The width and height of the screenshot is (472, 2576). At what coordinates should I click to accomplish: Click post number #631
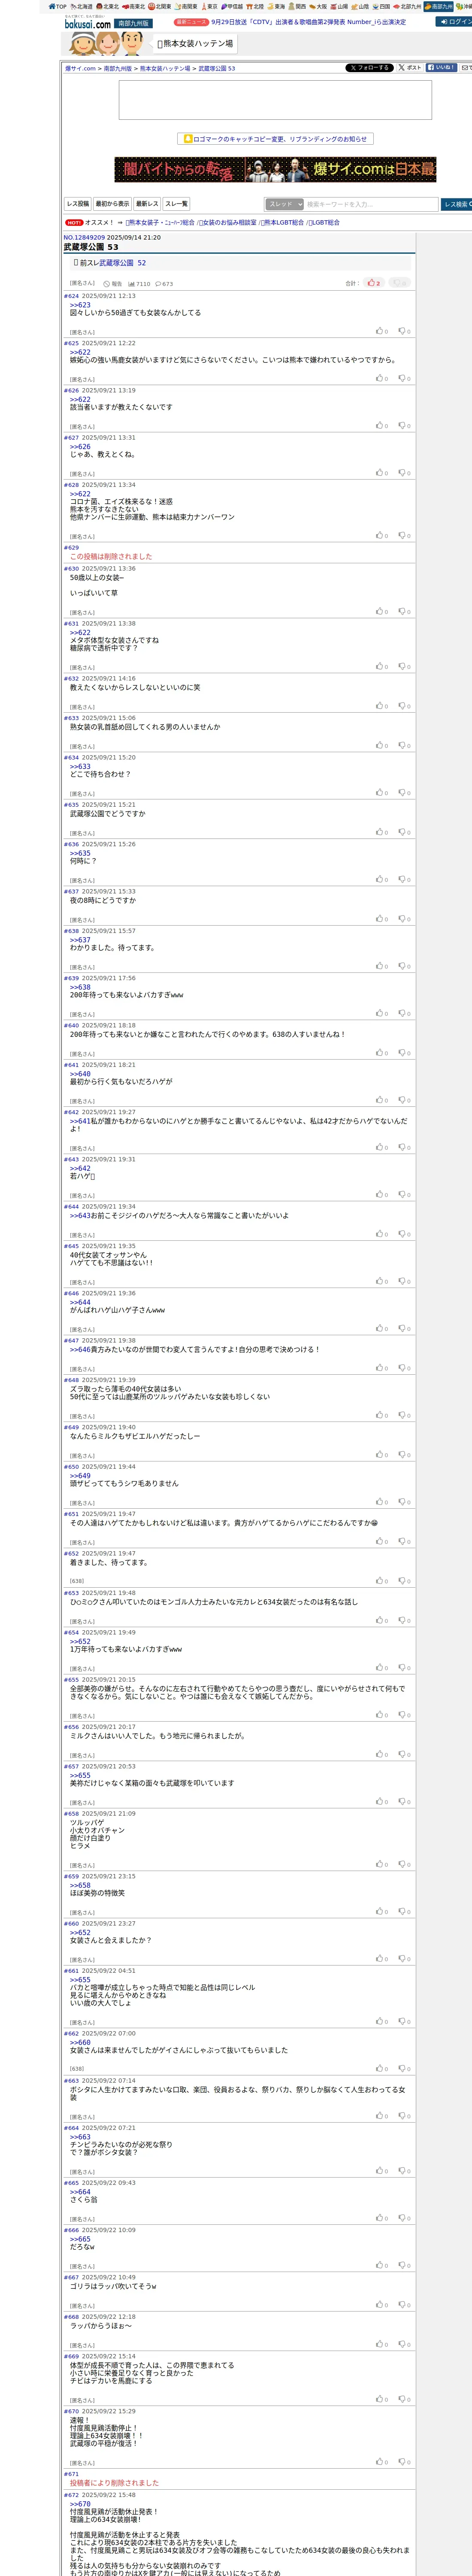coord(71,624)
